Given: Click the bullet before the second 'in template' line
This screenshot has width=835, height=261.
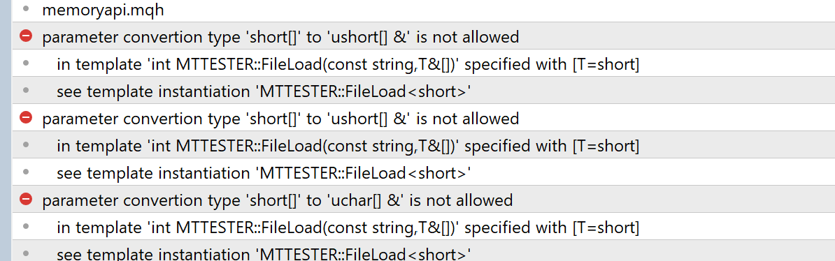Looking at the screenshot, I should click(x=26, y=144).
